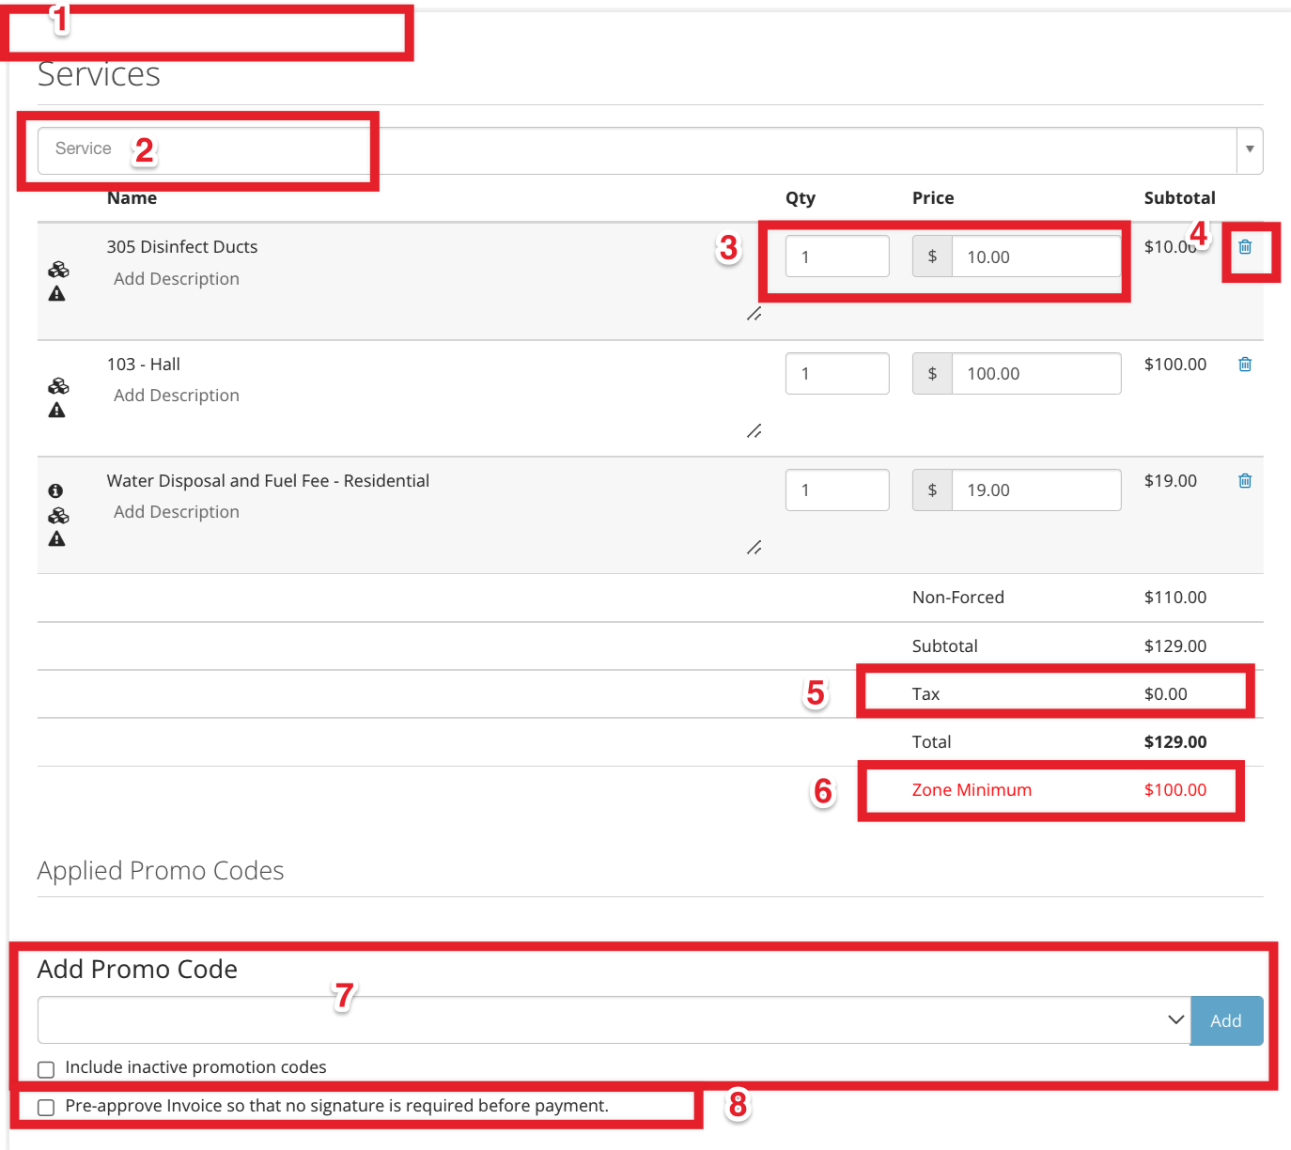Click the Qty field for Water Disposal fee
This screenshot has width=1291, height=1150.
837,490
